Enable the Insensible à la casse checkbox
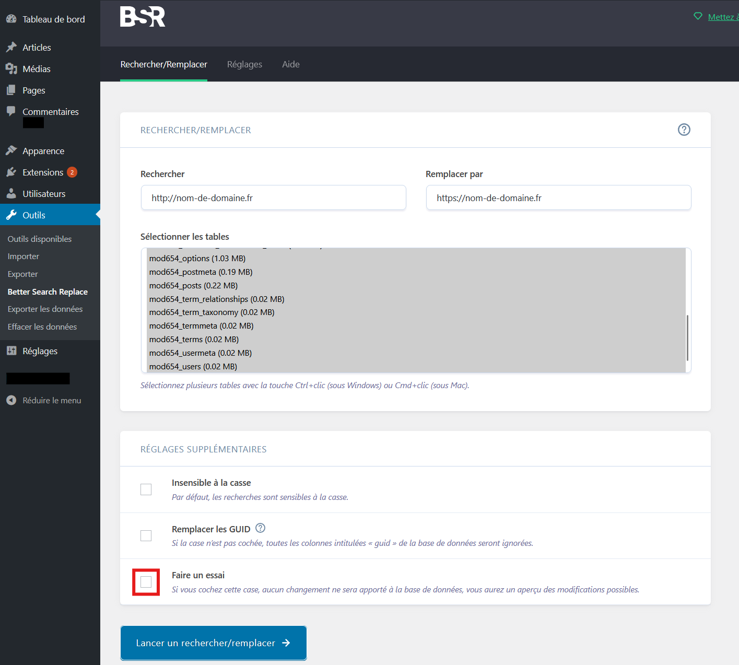This screenshot has height=665, width=739. tap(146, 489)
